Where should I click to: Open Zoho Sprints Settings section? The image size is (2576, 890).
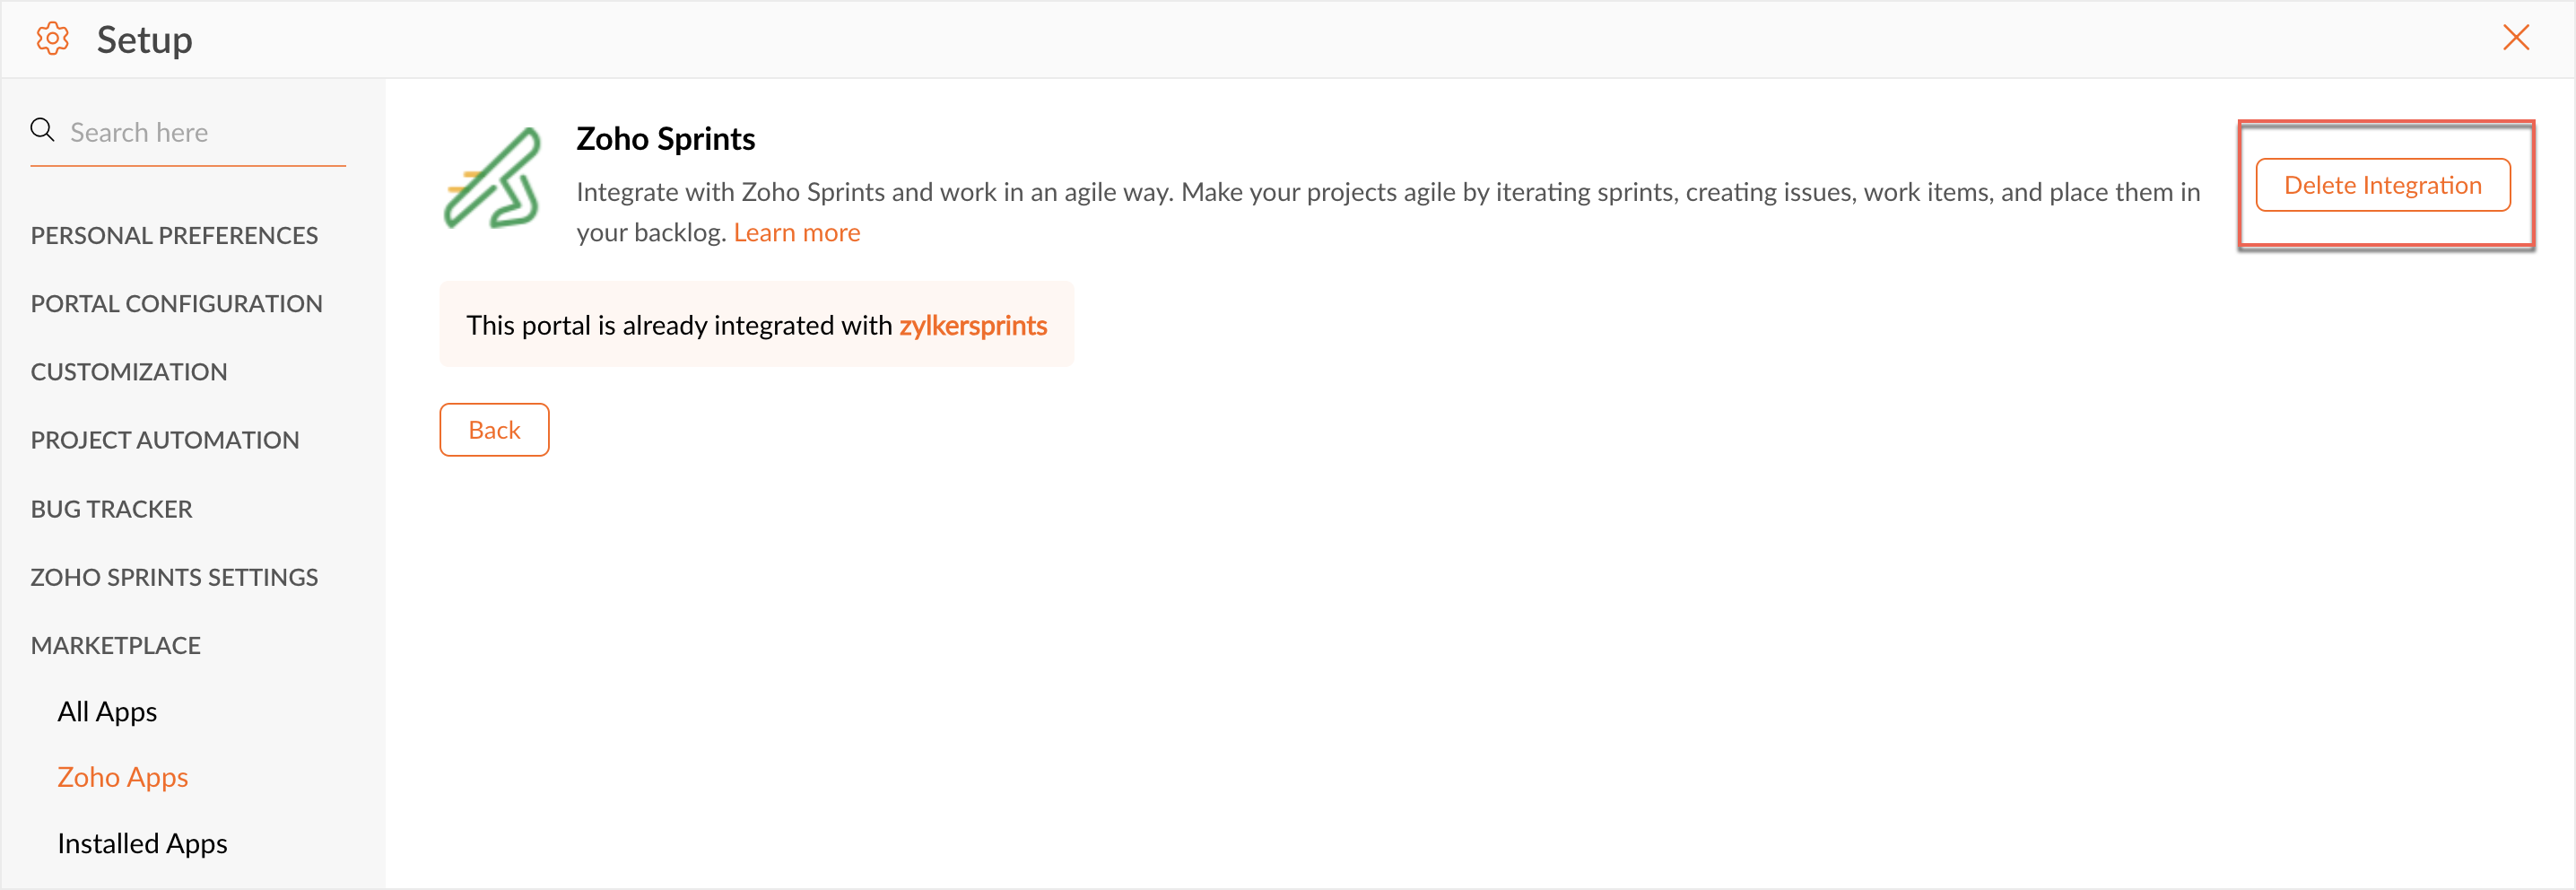click(174, 577)
